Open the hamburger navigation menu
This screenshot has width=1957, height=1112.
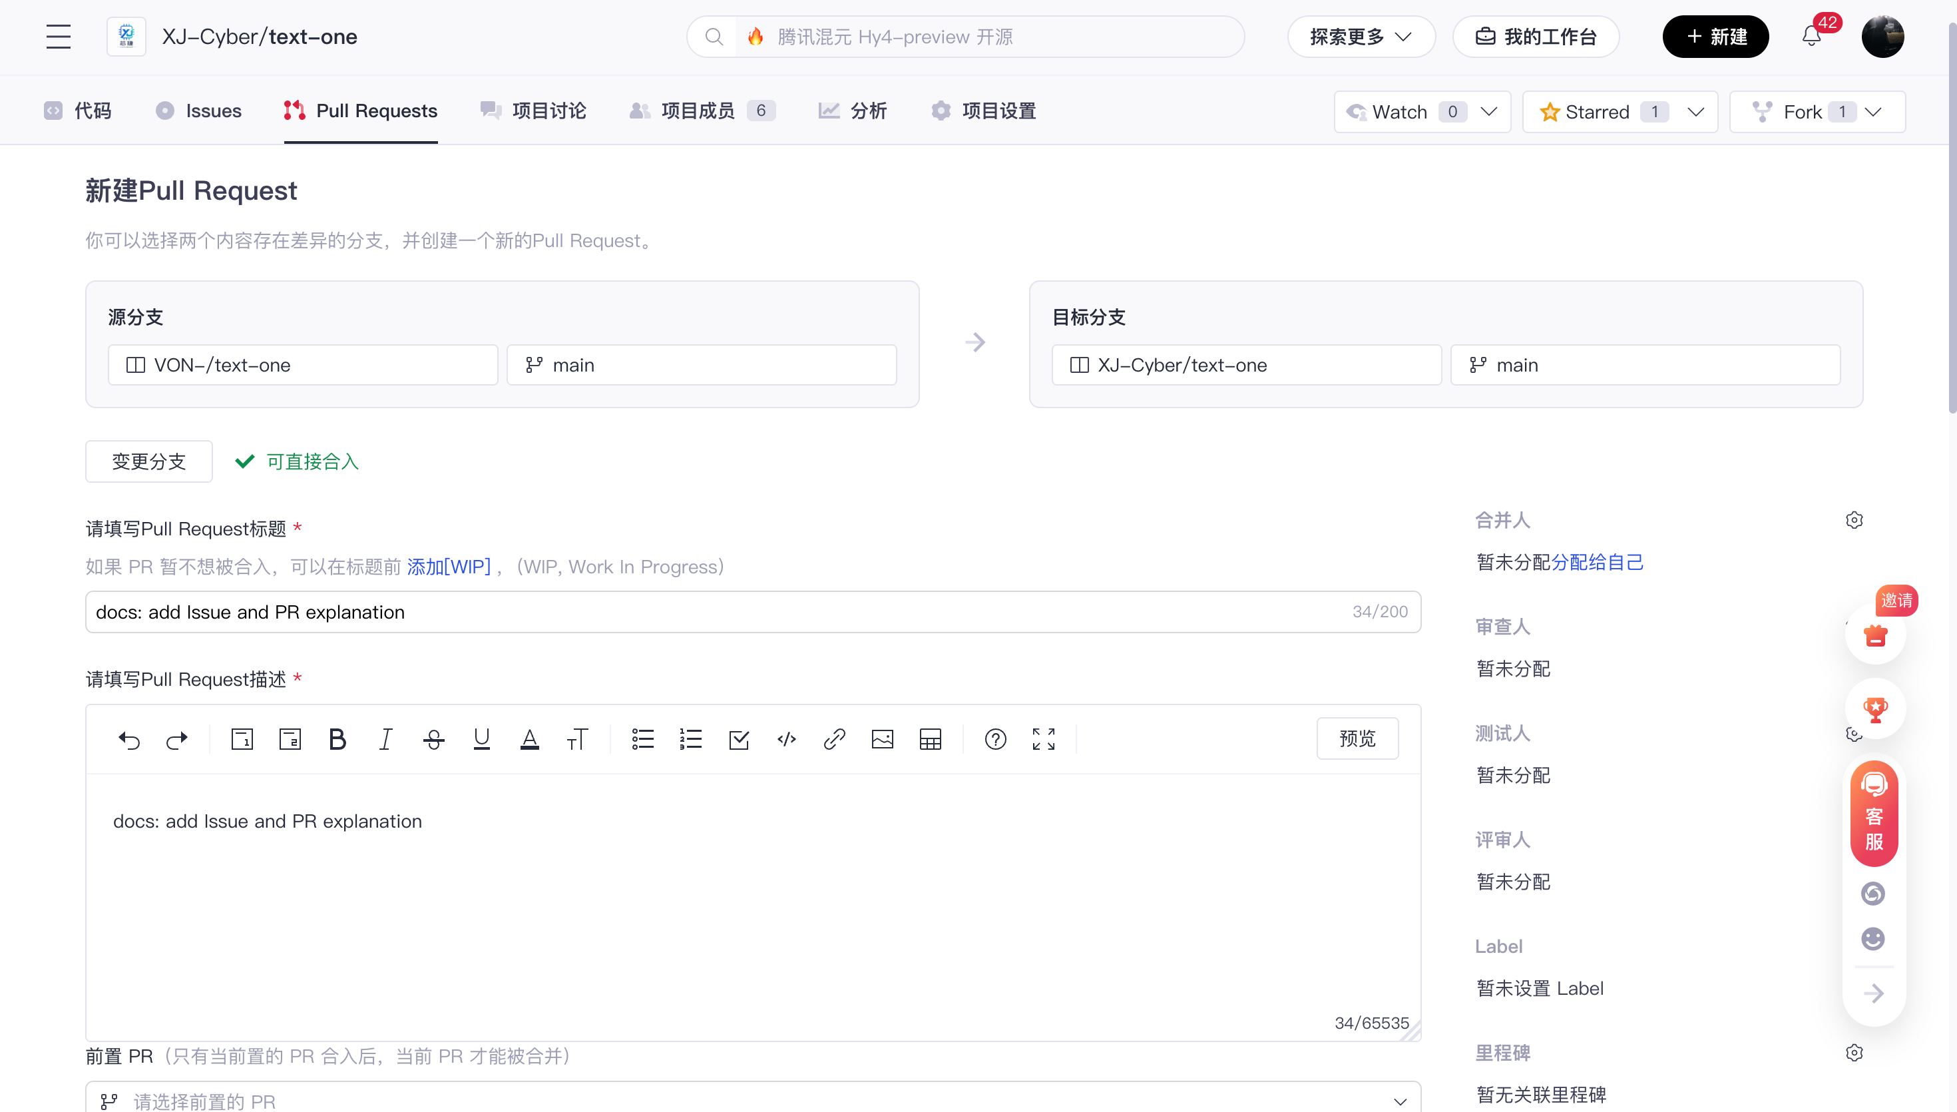[58, 37]
